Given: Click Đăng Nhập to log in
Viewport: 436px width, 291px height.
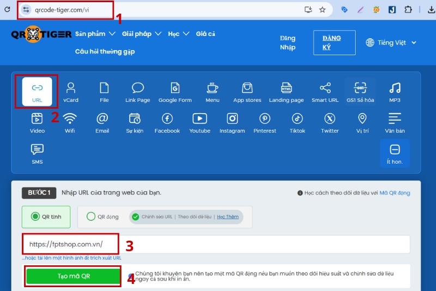Looking at the screenshot, I should click(288, 43).
